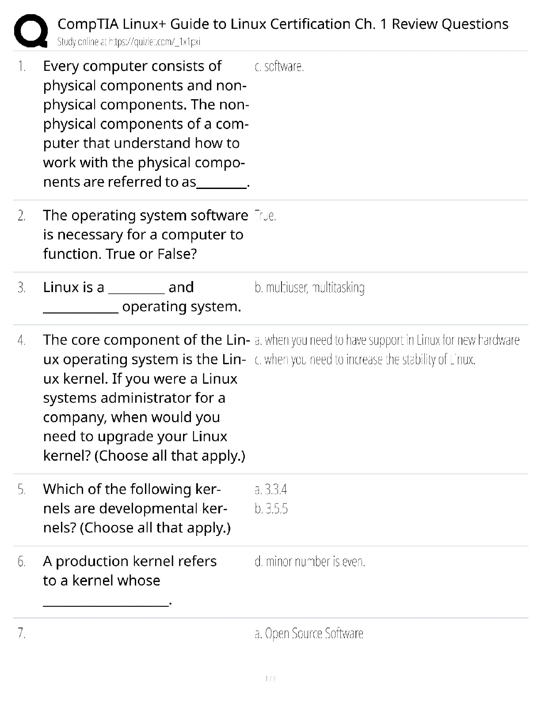Click the question number 7 label

[x=21, y=634]
